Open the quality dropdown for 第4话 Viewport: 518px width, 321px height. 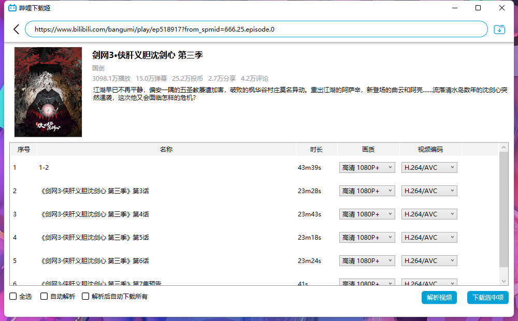(367, 214)
